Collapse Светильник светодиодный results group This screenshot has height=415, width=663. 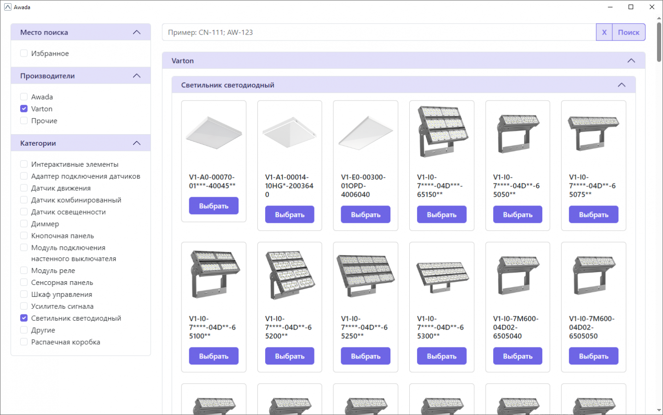pyautogui.click(x=622, y=85)
